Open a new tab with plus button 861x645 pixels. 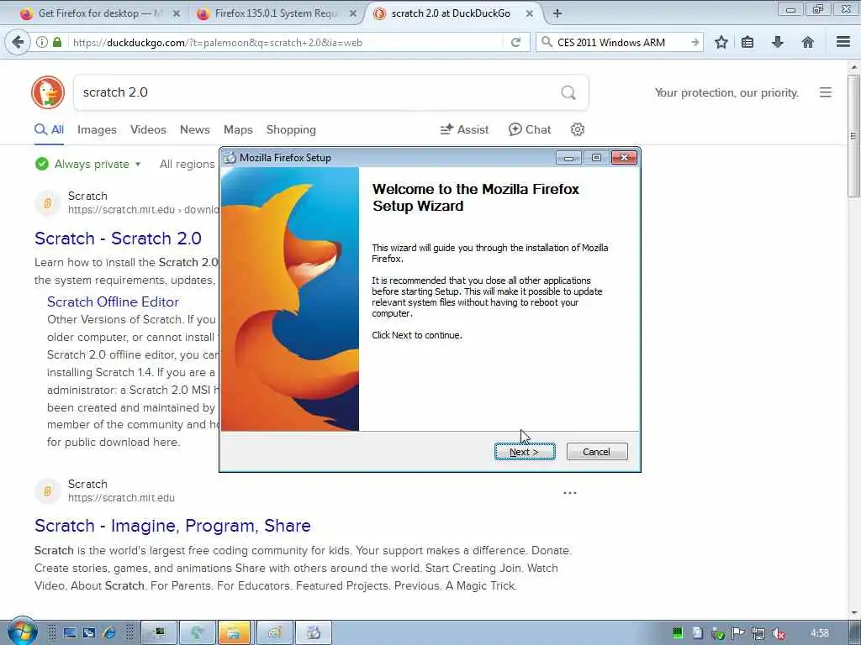pyautogui.click(x=557, y=13)
